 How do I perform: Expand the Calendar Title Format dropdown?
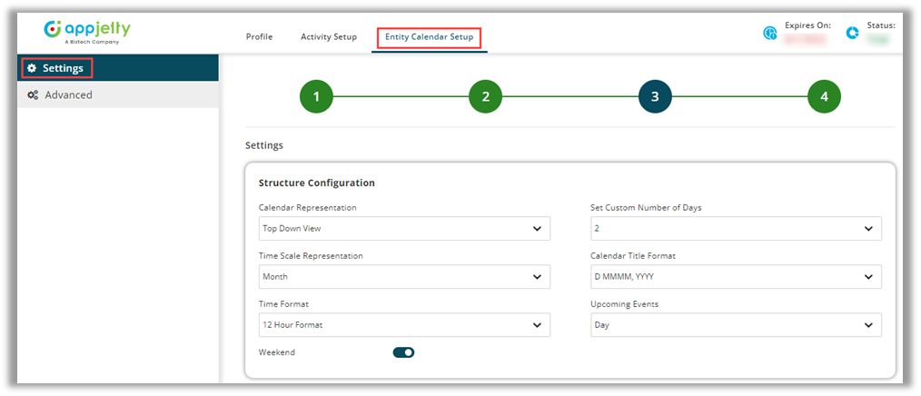pyautogui.click(x=736, y=277)
